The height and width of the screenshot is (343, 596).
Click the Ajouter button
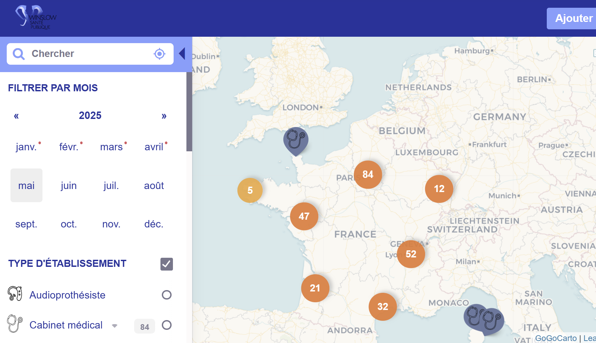(573, 19)
